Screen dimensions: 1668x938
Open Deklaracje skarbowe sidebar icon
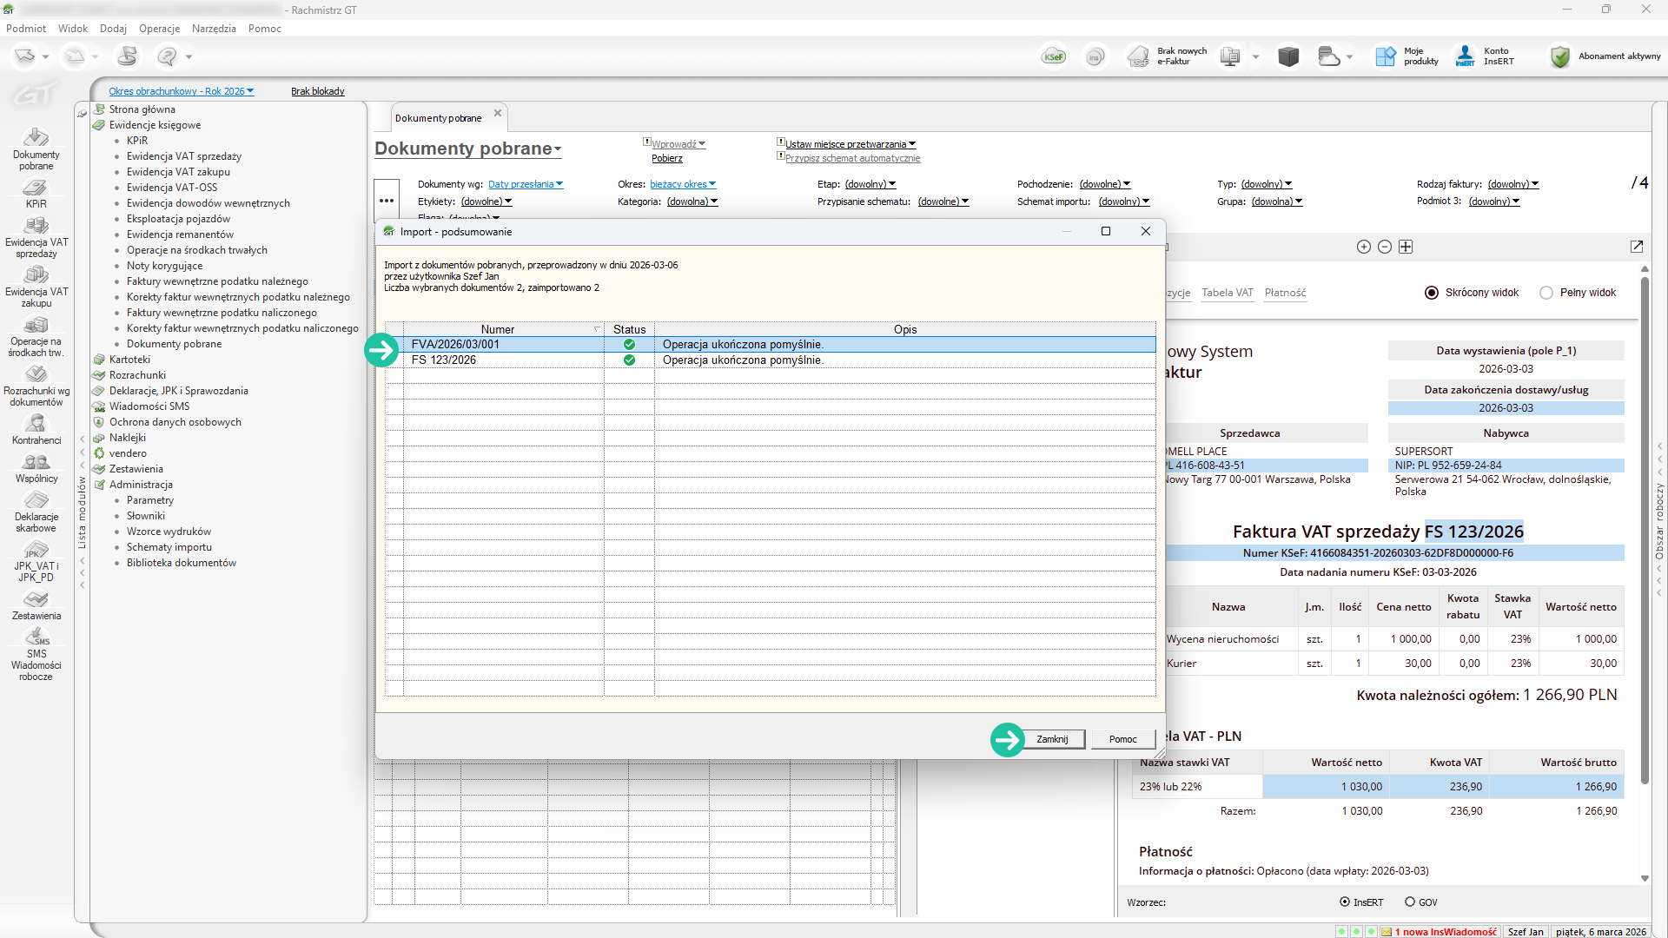pos(36,500)
